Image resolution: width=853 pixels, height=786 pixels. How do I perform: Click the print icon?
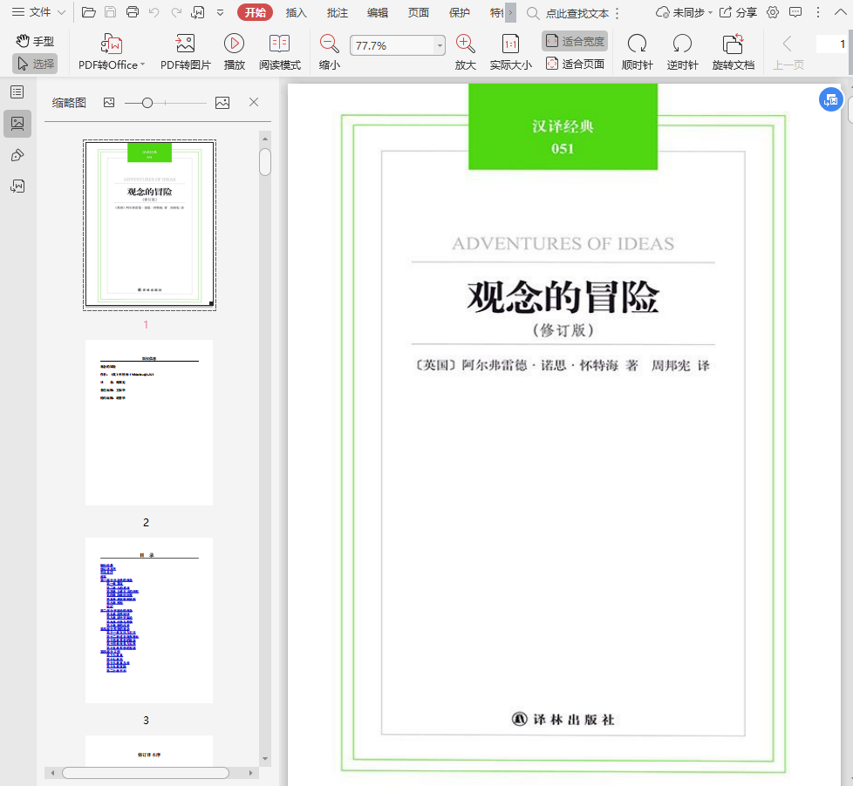[133, 12]
